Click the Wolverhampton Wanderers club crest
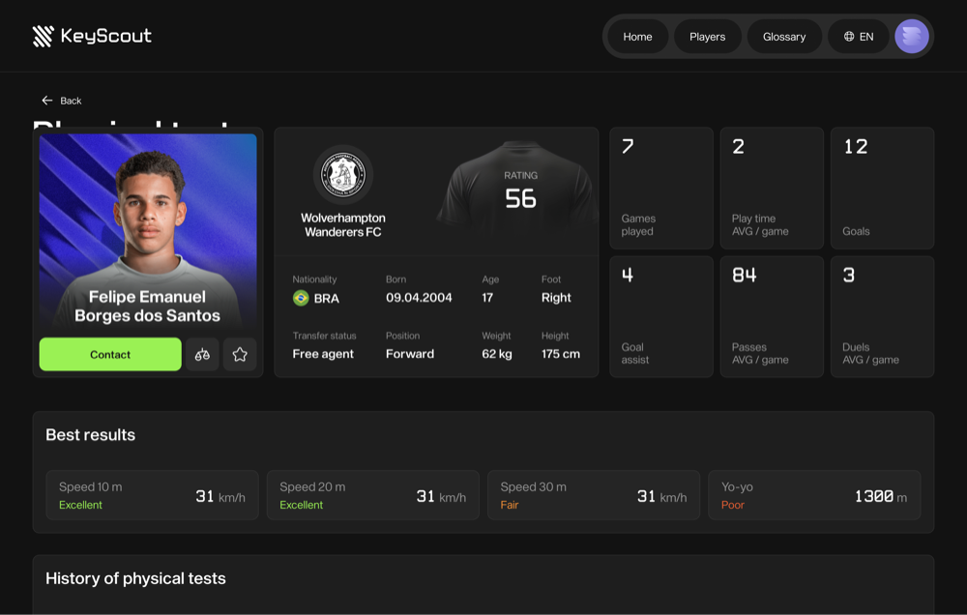The width and height of the screenshot is (967, 615). pyautogui.click(x=343, y=175)
